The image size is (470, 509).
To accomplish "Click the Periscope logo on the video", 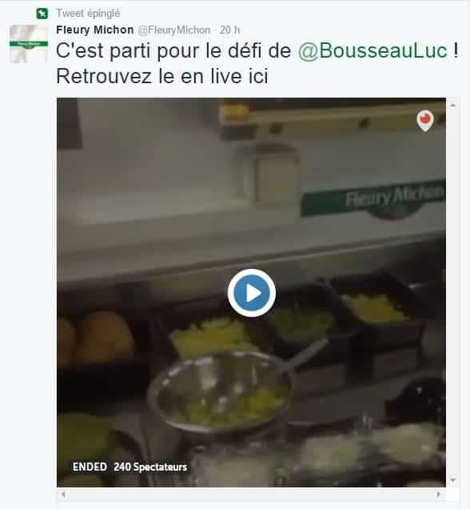I will pos(425,121).
